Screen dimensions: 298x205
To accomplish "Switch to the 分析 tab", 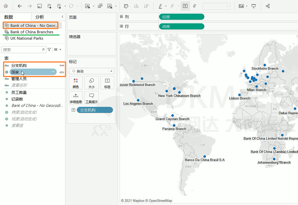I will [39, 17].
